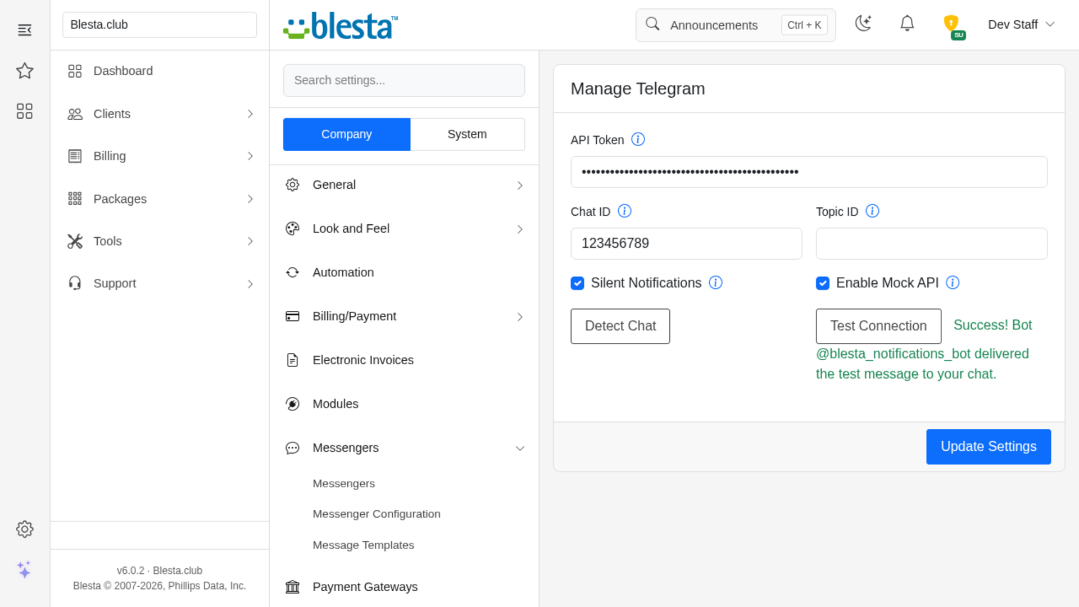Click the API Token field
Screen dimensions: 1079x607
coord(809,172)
